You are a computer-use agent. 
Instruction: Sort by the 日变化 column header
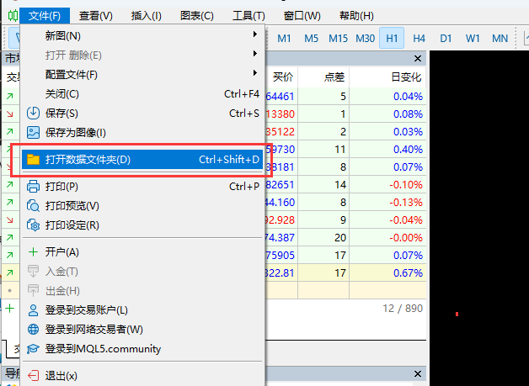point(406,77)
